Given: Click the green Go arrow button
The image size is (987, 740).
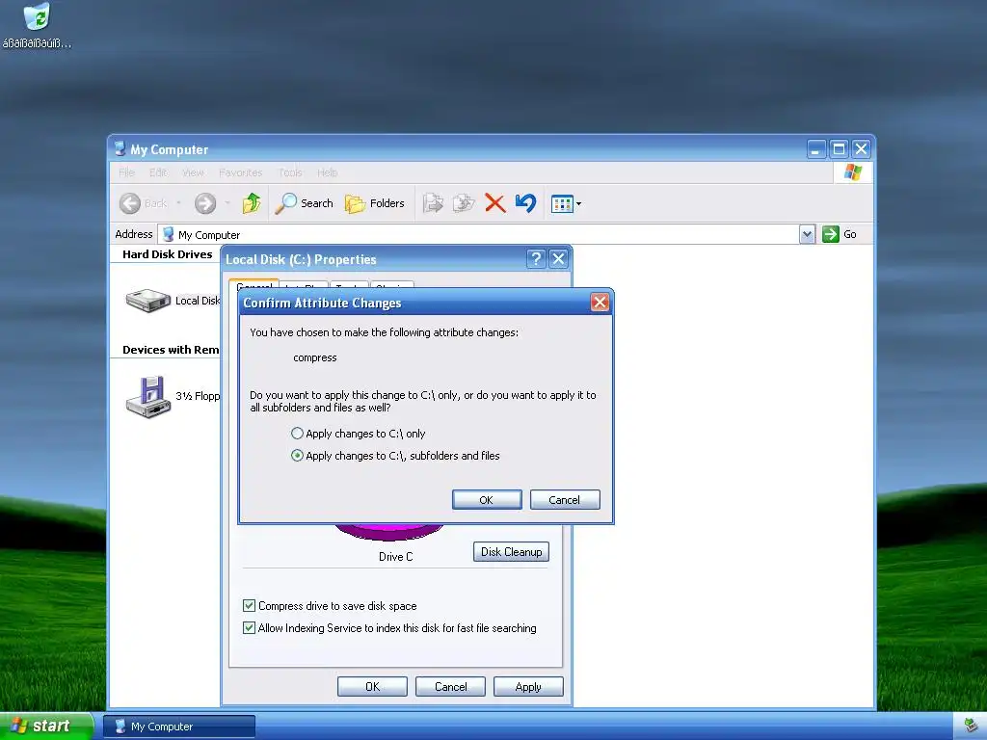Looking at the screenshot, I should pos(831,234).
